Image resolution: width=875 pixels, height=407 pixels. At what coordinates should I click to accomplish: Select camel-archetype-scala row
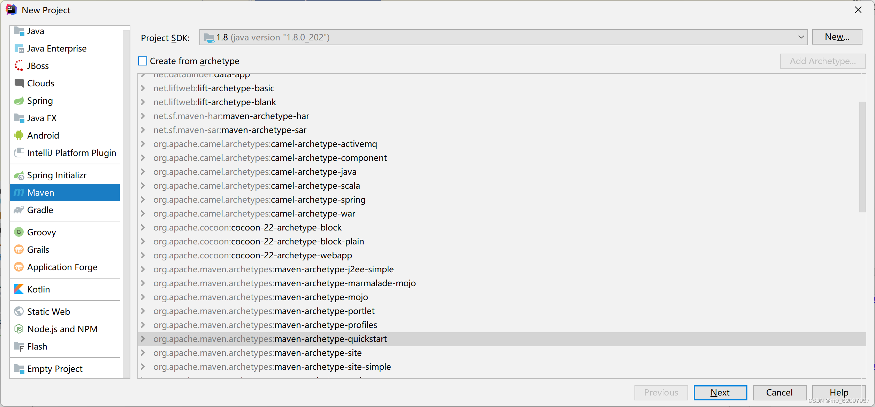(502, 186)
